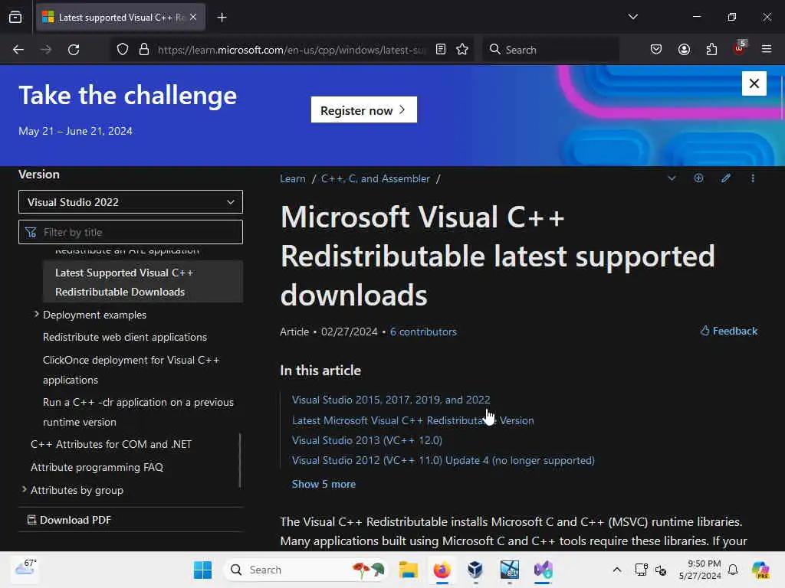Click the Filter by title field
This screenshot has width=785, height=588.
click(x=130, y=232)
